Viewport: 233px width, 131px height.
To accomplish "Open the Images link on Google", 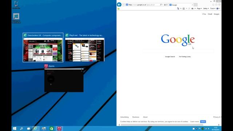I will [x=217, y=14].
